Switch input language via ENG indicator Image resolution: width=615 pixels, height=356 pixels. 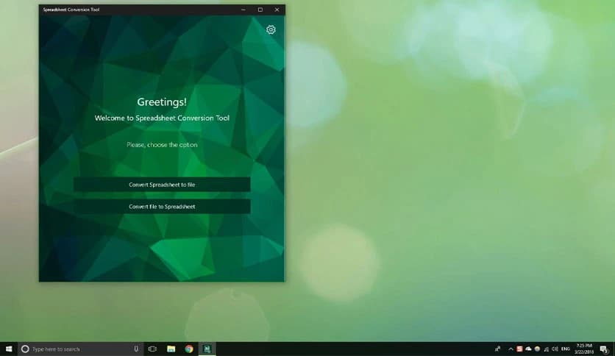(566, 349)
